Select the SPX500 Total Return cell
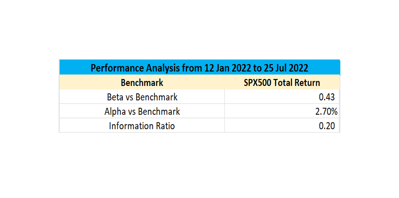Screen dimensions: 399x198 click(282, 82)
